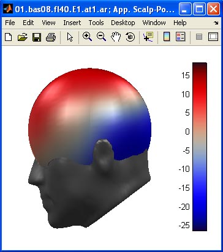Expand the Insert menu
The image size is (223, 252).
pos(72,23)
